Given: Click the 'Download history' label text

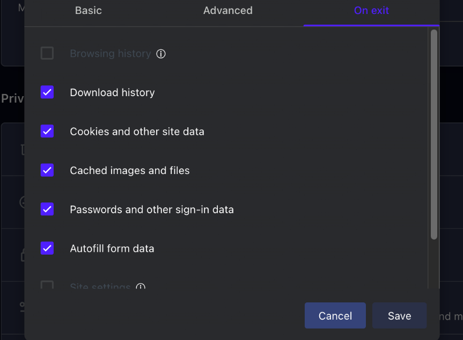Looking at the screenshot, I should point(112,92).
